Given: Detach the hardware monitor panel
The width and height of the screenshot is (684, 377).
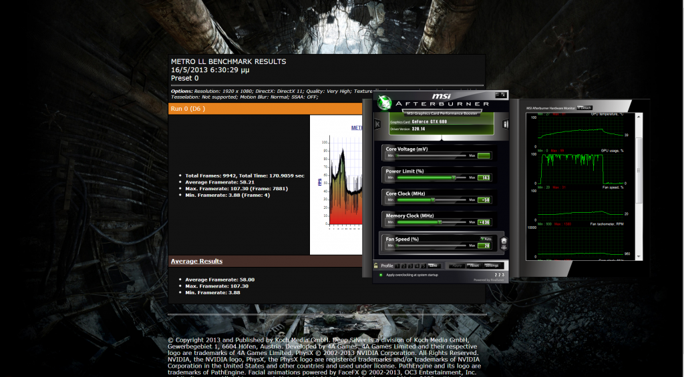Looking at the screenshot, I should point(585,107).
